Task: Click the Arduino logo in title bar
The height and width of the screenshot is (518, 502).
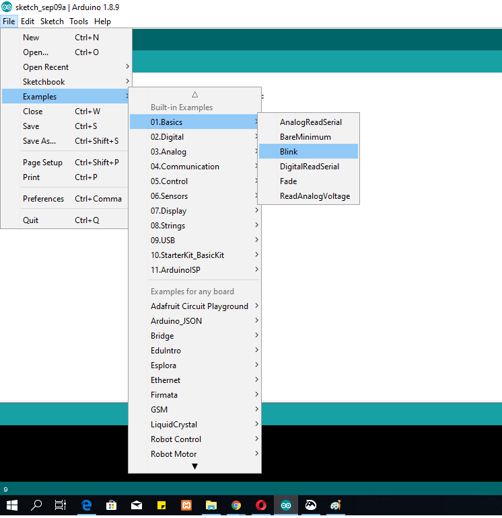Action: tap(7, 7)
